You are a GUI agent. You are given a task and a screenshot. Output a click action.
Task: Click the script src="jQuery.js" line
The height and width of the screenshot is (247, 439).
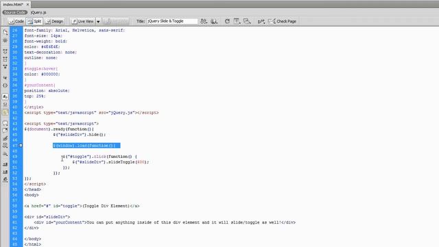pos(91,113)
